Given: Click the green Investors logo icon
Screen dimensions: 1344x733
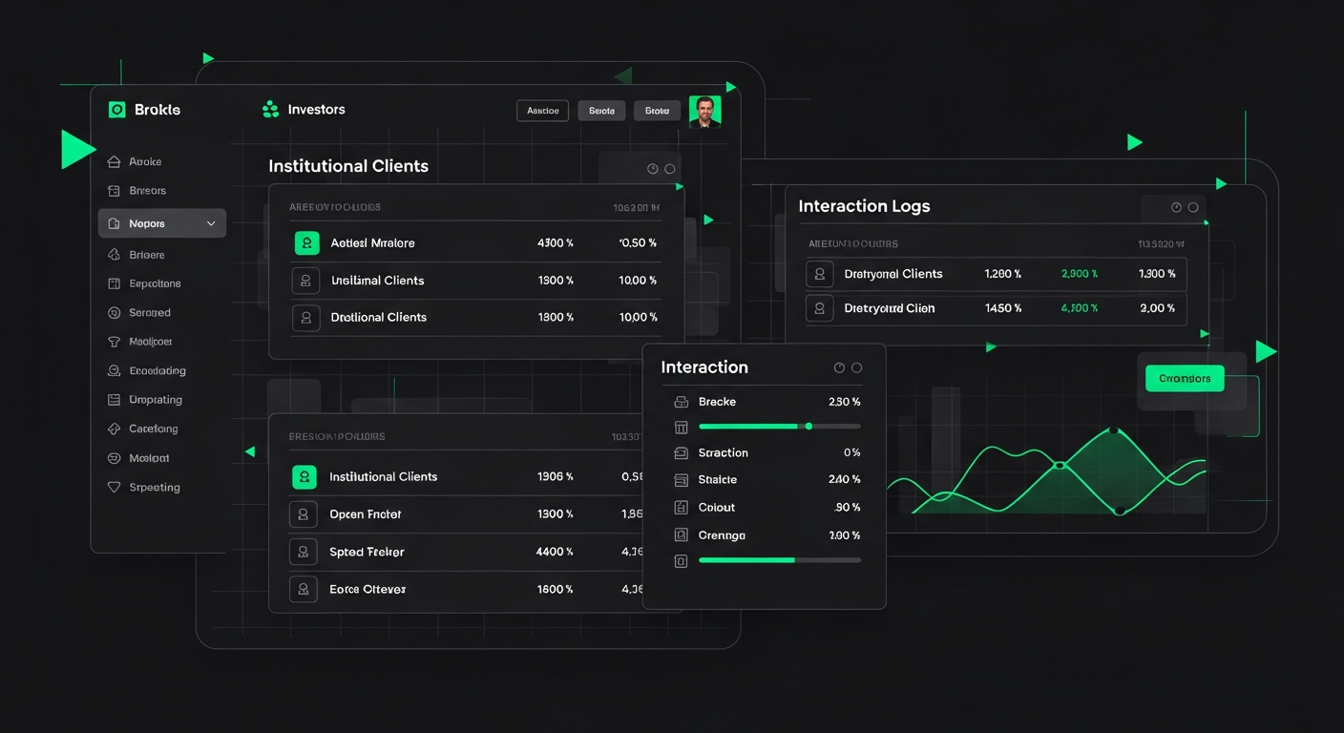Looking at the screenshot, I should (272, 109).
